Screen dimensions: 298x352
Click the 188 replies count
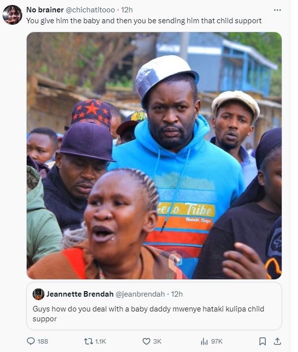point(43,342)
